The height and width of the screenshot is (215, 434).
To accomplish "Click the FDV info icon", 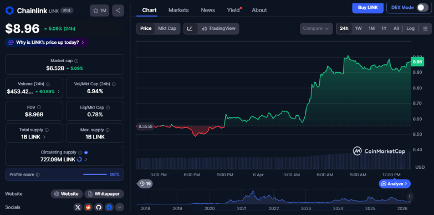I will point(39,107).
